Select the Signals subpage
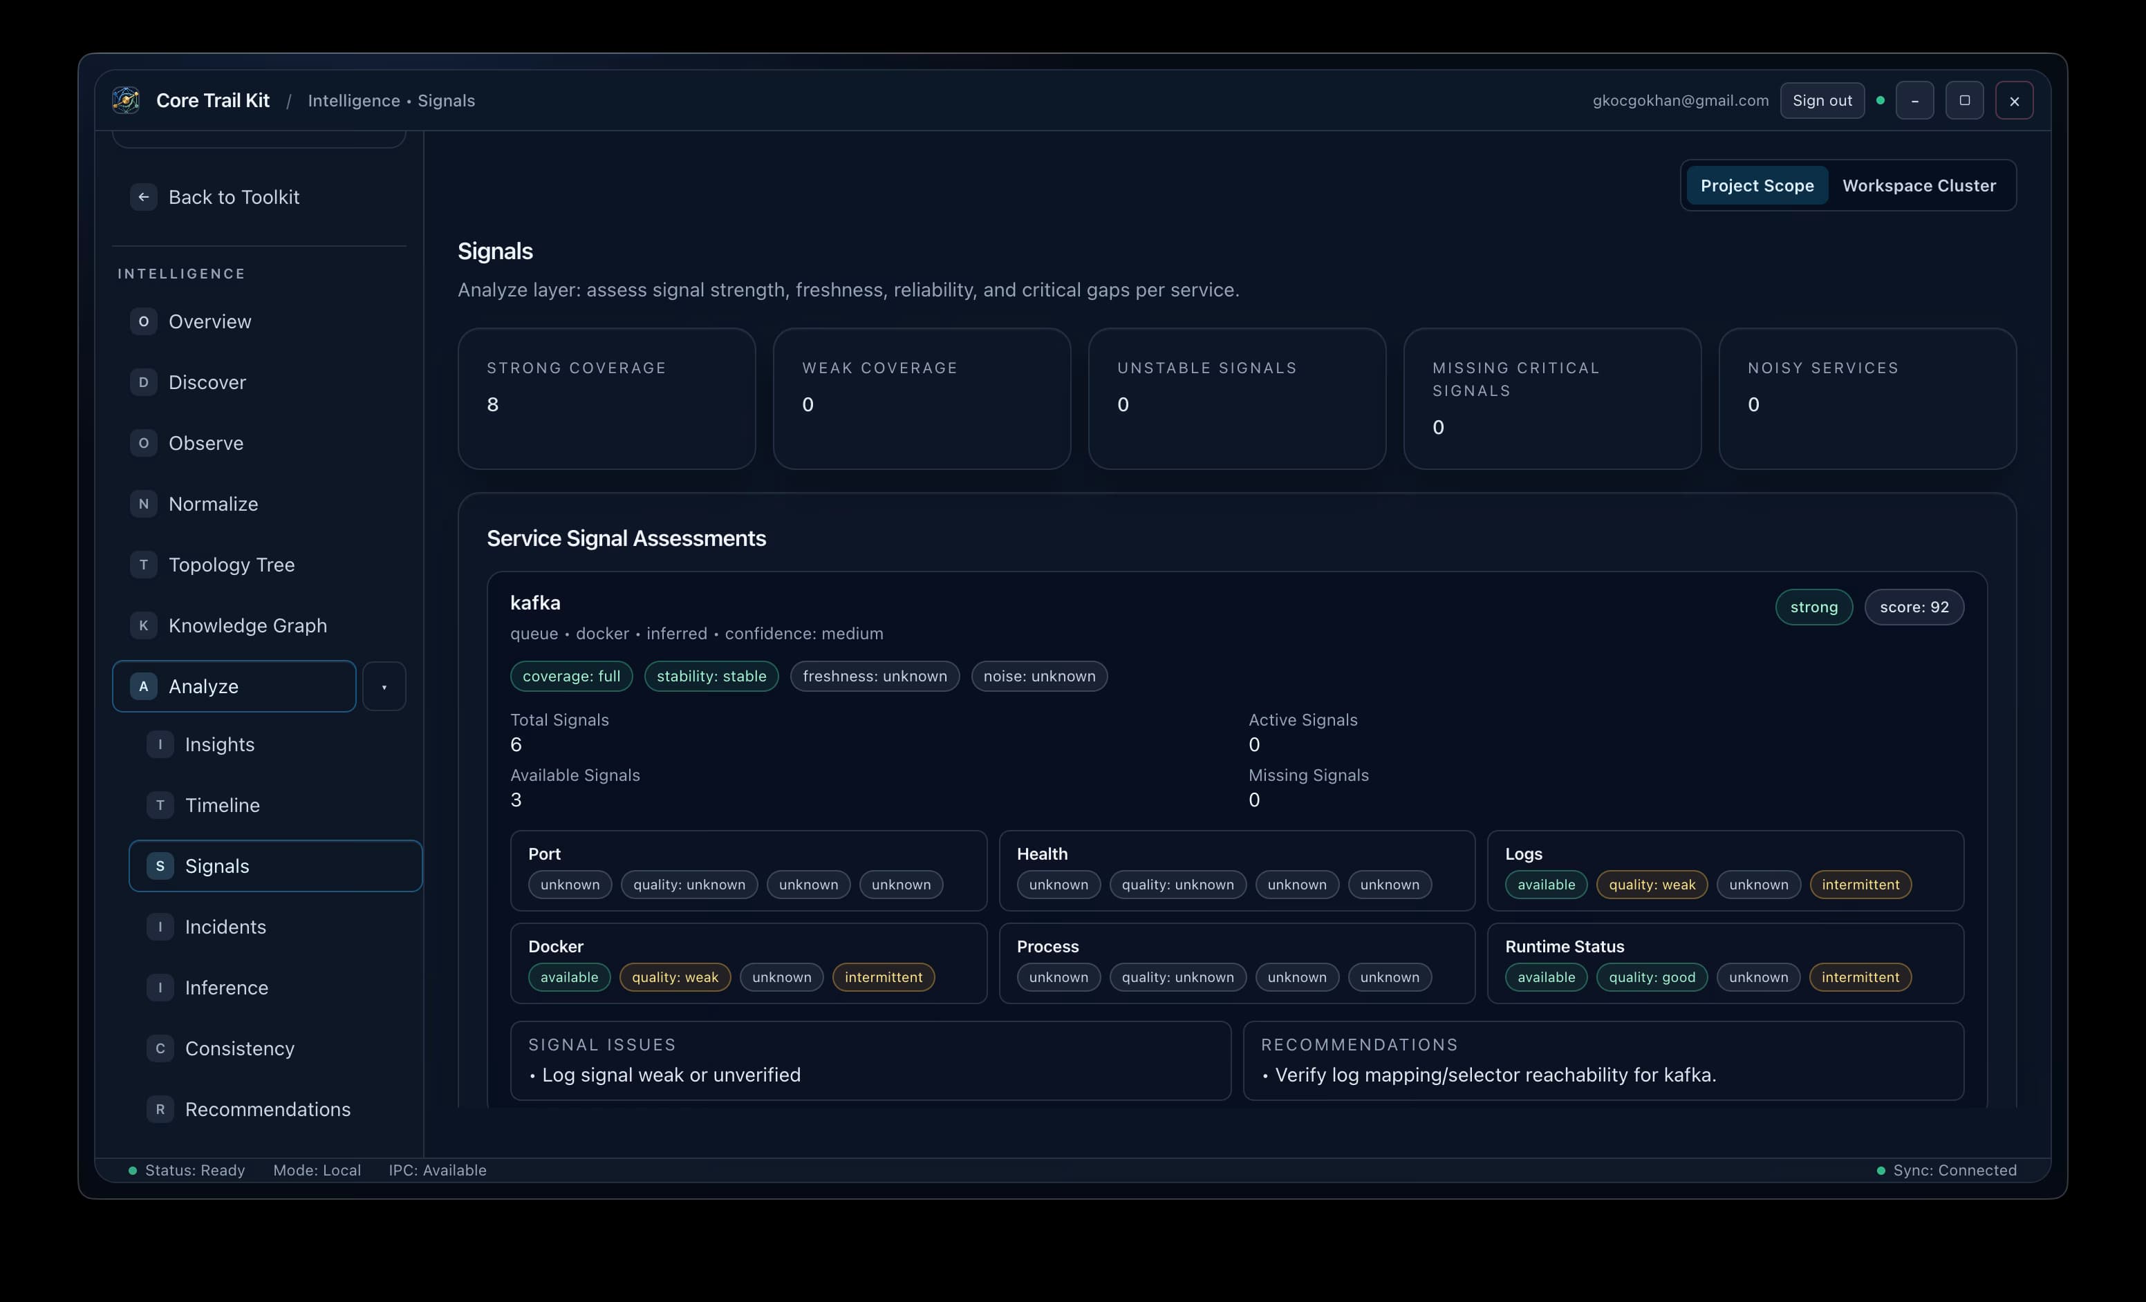 pyautogui.click(x=275, y=866)
